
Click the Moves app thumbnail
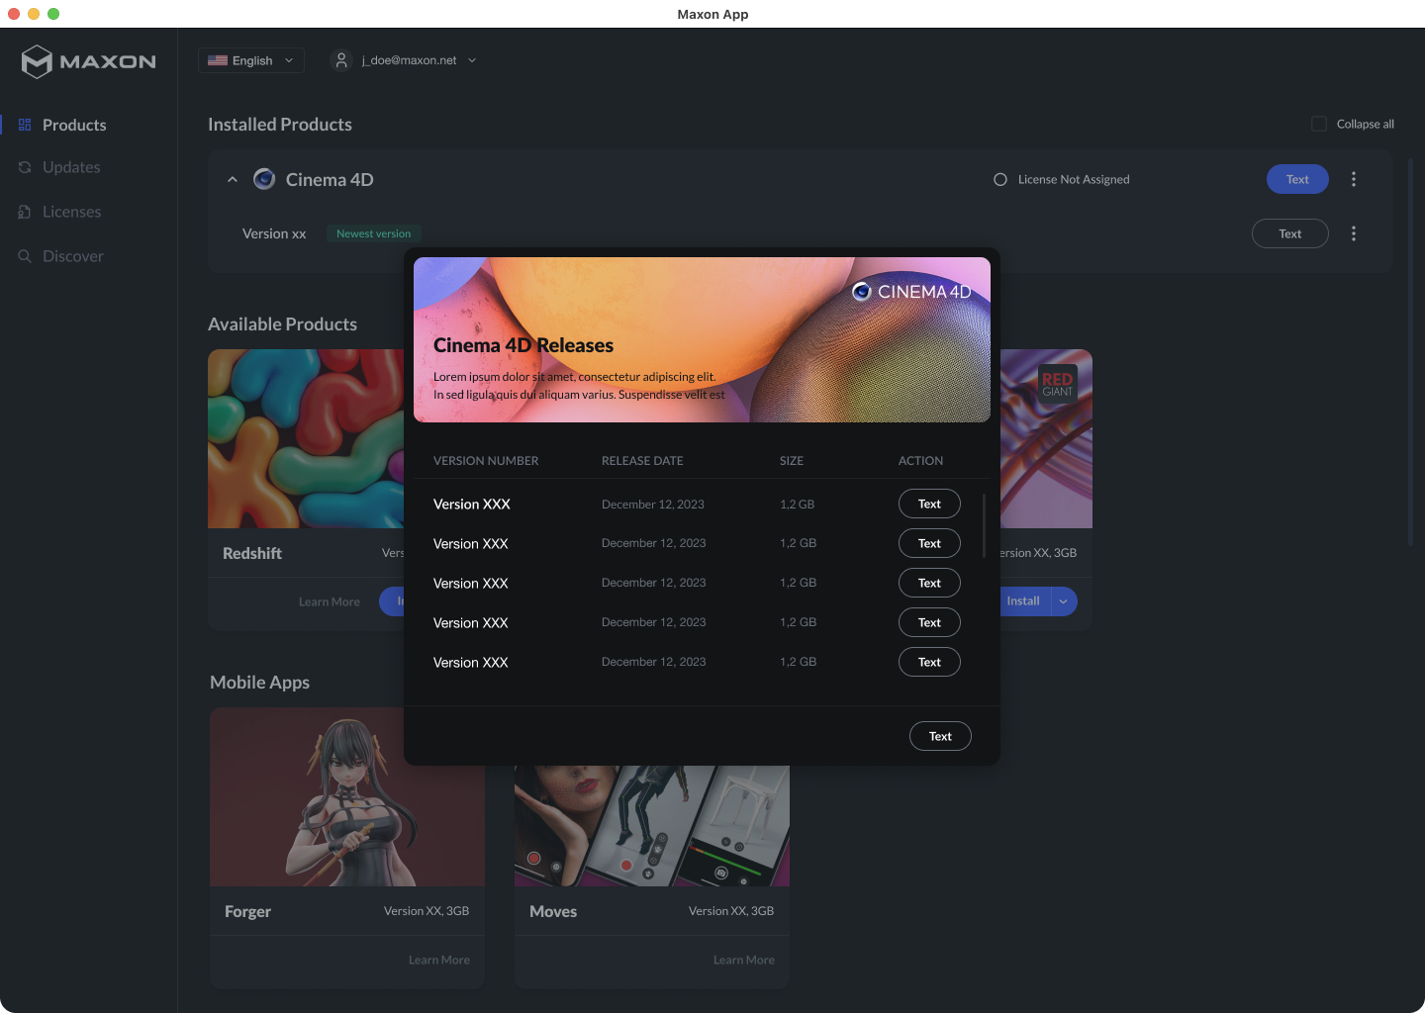click(652, 825)
